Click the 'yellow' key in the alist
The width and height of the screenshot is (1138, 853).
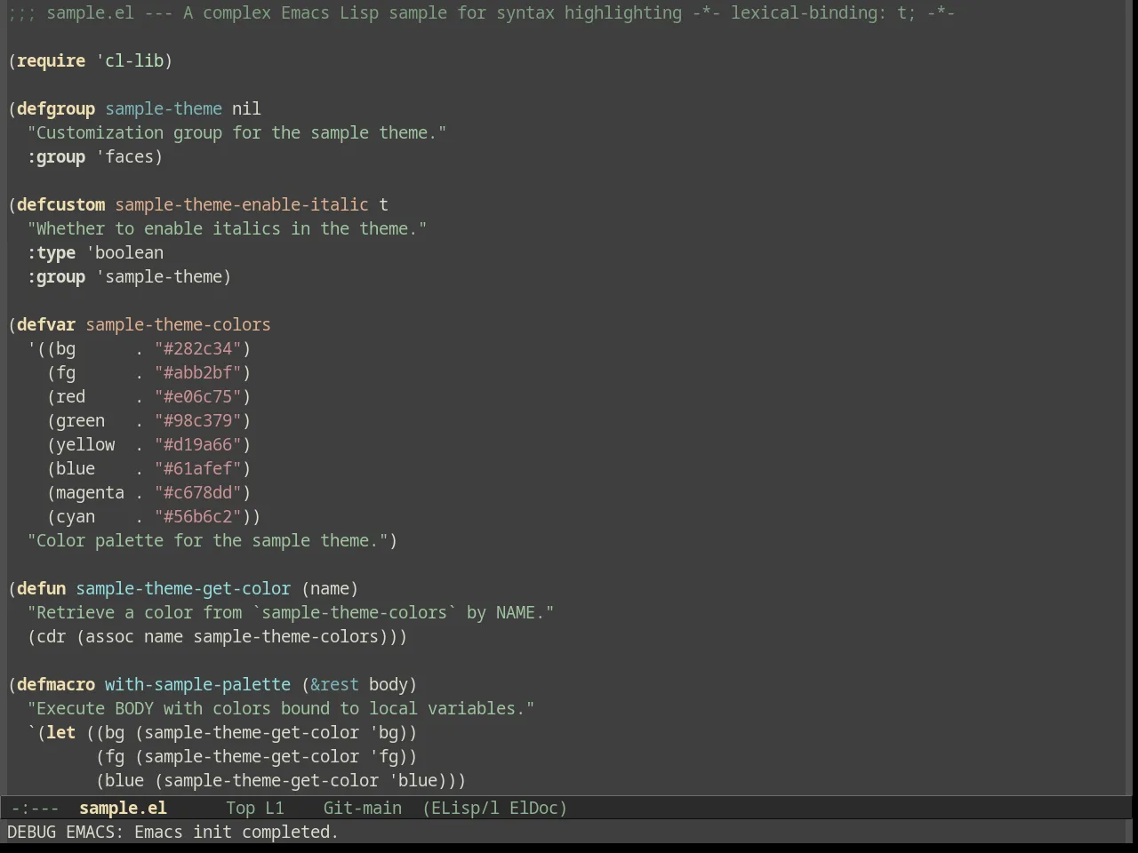tap(85, 444)
